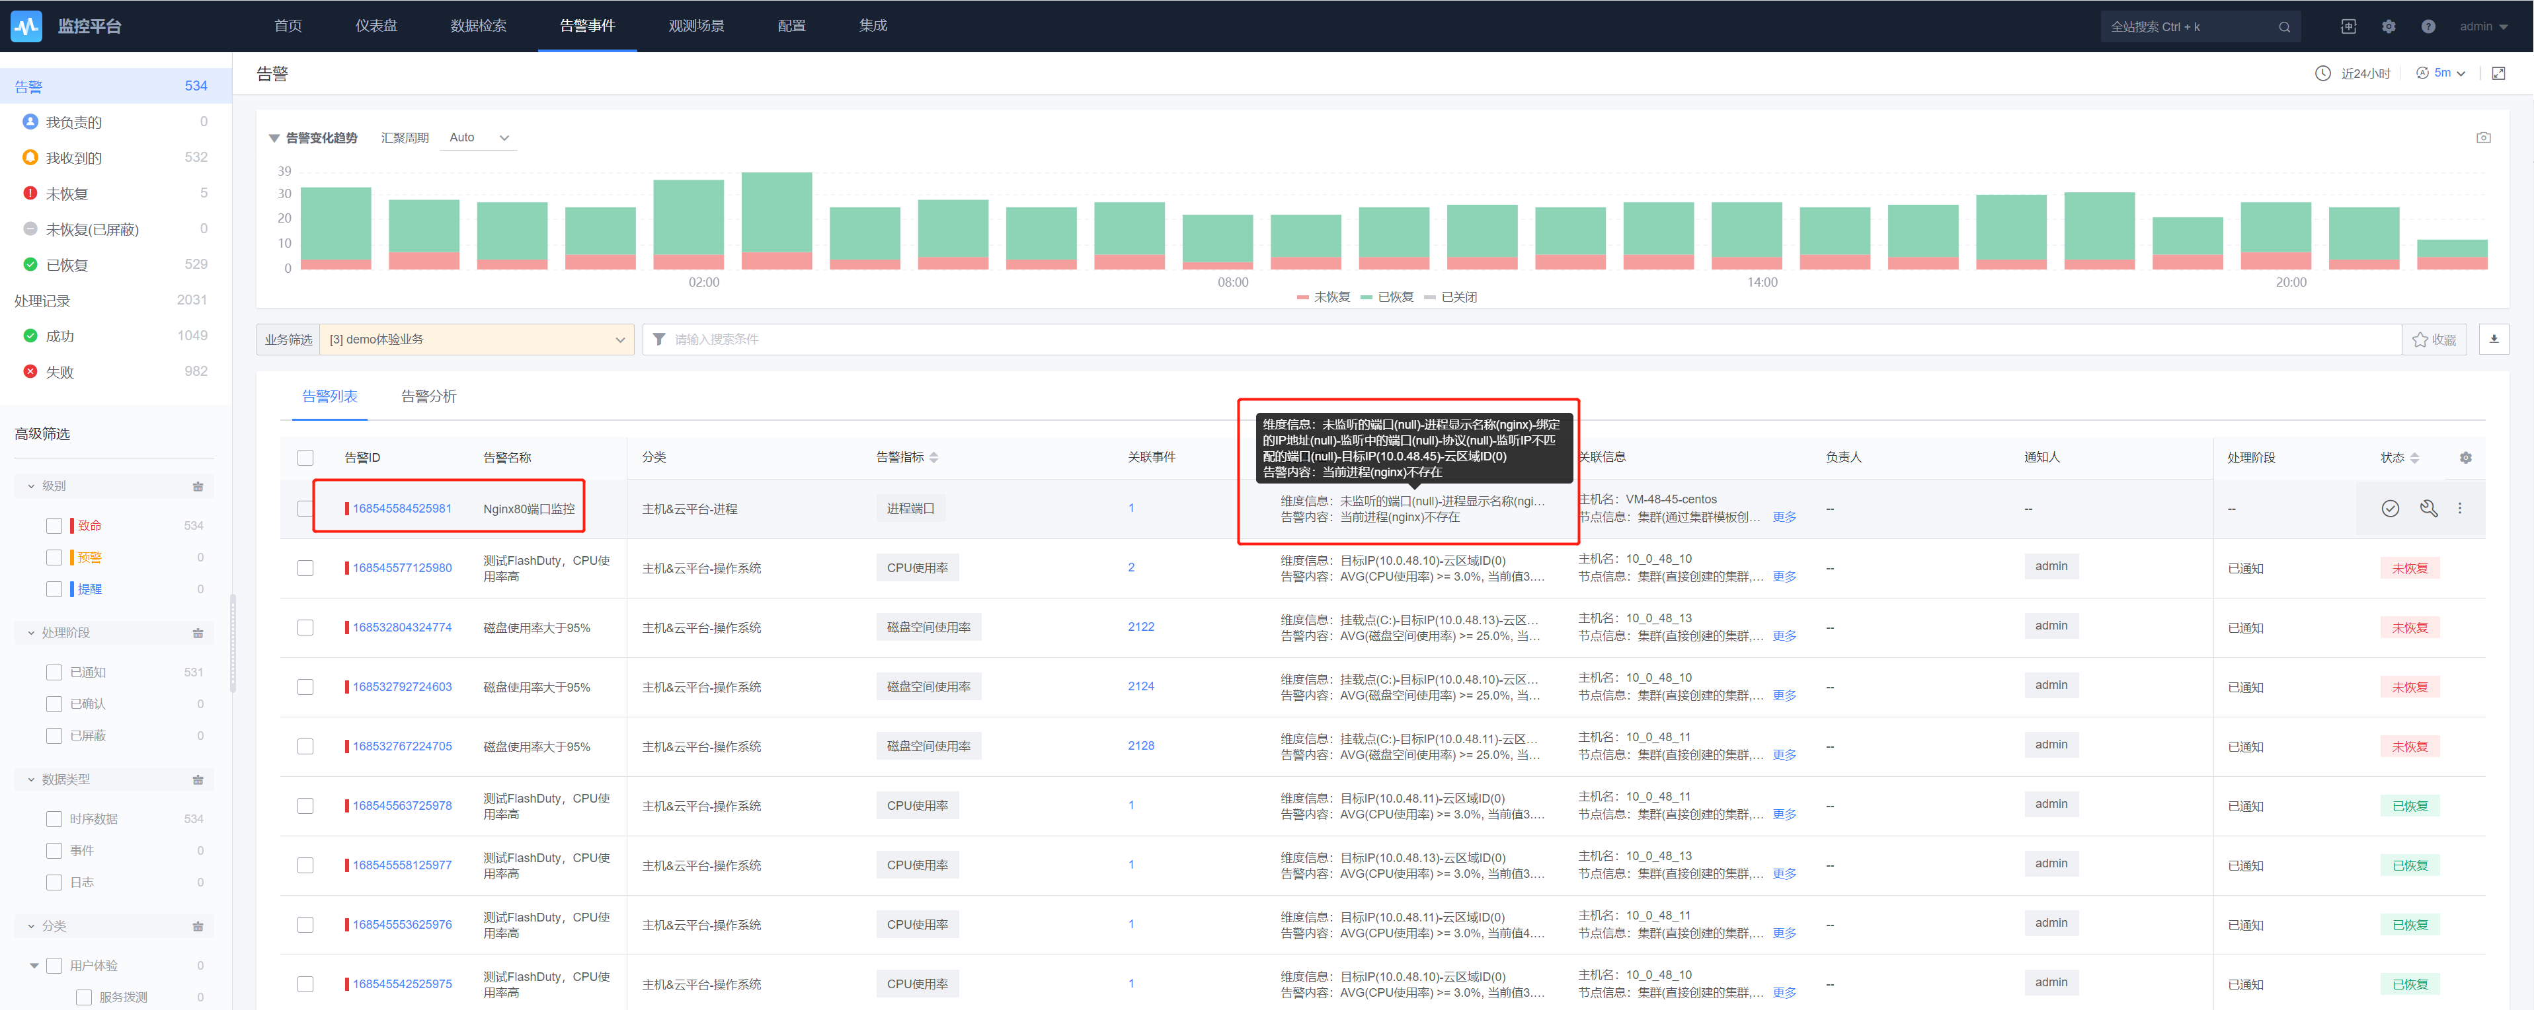This screenshot has height=1010, width=2534.
Task: Open table column settings gear icon
Action: pyautogui.click(x=2465, y=458)
